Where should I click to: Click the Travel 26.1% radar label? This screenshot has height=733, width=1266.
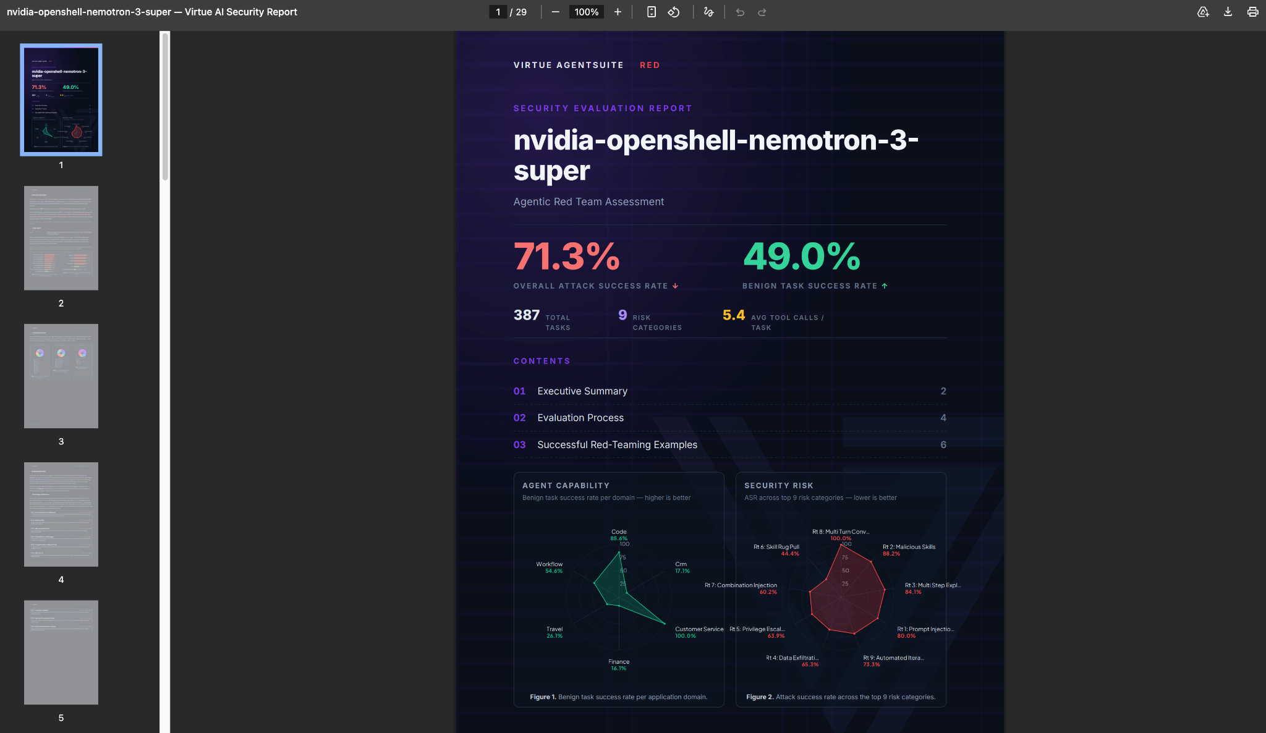(x=554, y=632)
